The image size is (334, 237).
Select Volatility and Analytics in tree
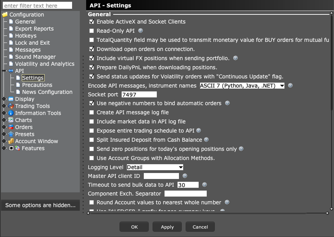pos(45,64)
